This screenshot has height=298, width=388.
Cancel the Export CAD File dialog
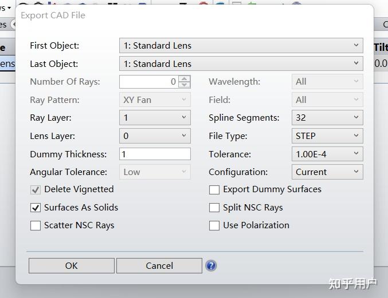159,265
